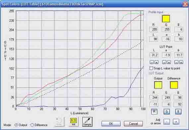Click the Cancel button
Screen dimensions: 189x130
coord(133,124)
